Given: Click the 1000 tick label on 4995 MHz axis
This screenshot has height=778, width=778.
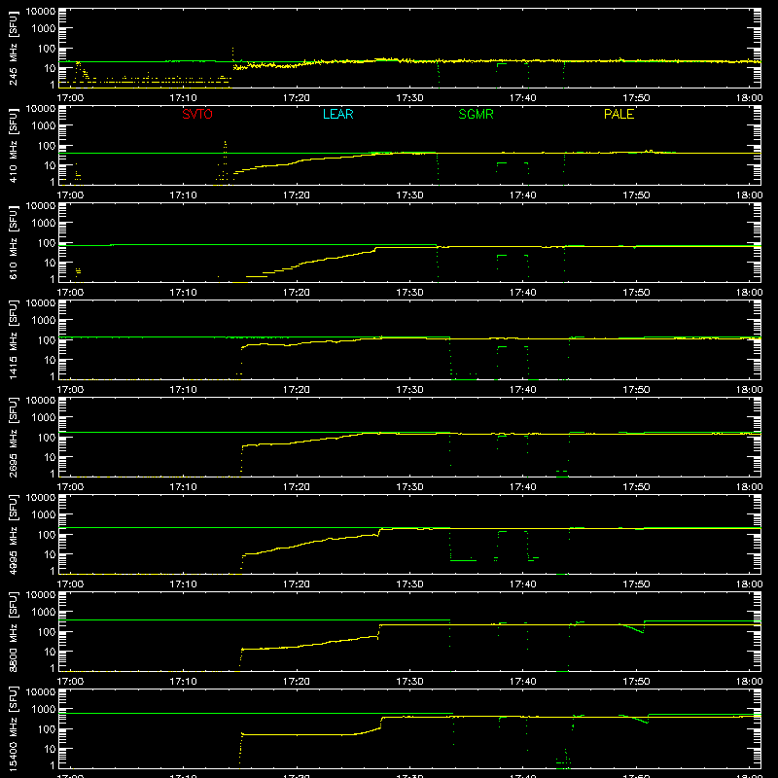Looking at the screenshot, I should pos(44,515).
